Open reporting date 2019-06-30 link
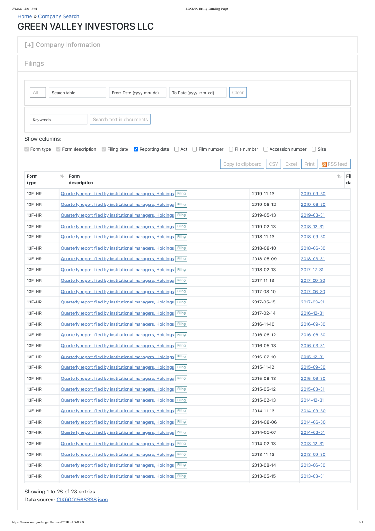 click(313, 205)
